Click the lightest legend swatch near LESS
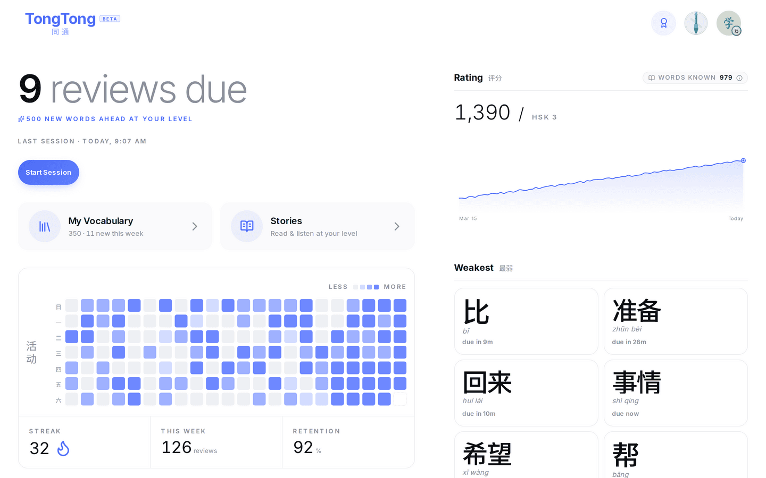 (x=356, y=287)
